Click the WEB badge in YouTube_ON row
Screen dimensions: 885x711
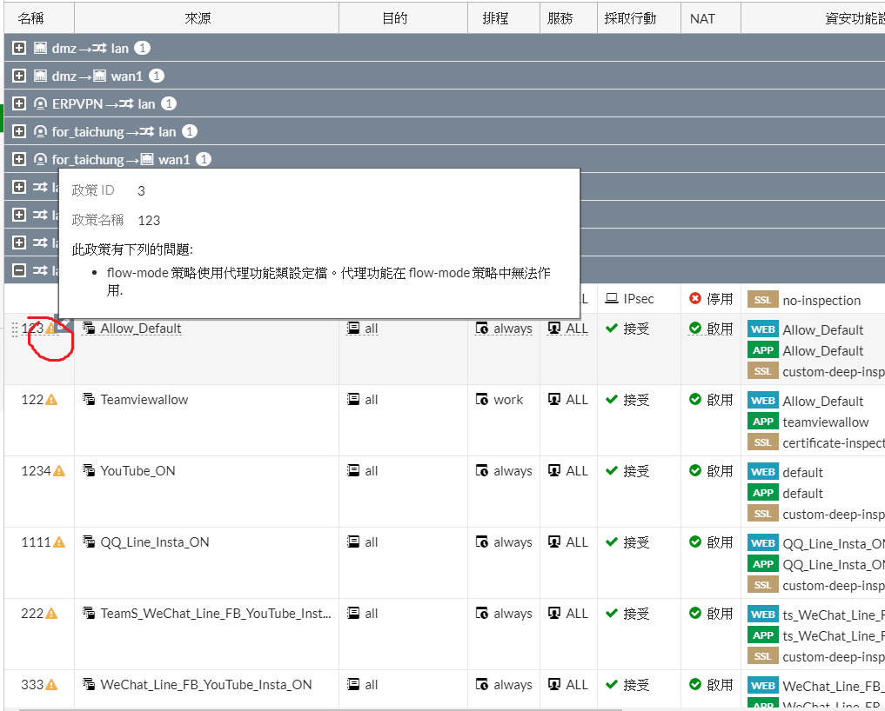(x=763, y=472)
